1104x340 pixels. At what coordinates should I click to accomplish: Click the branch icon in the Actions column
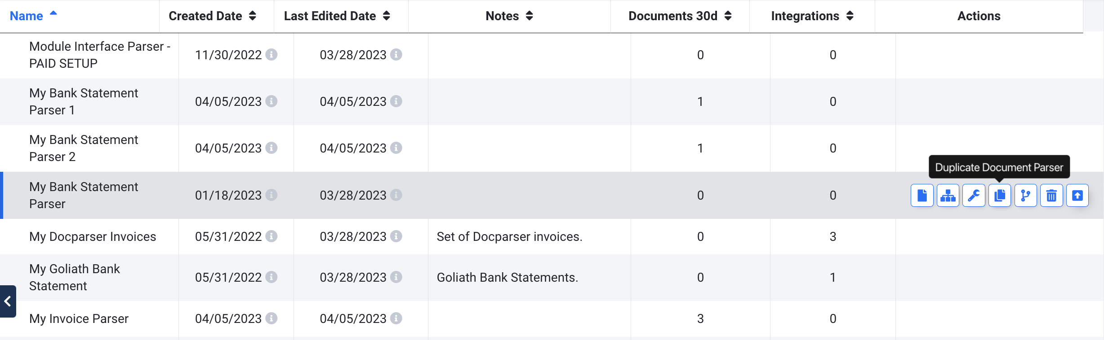1026,196
